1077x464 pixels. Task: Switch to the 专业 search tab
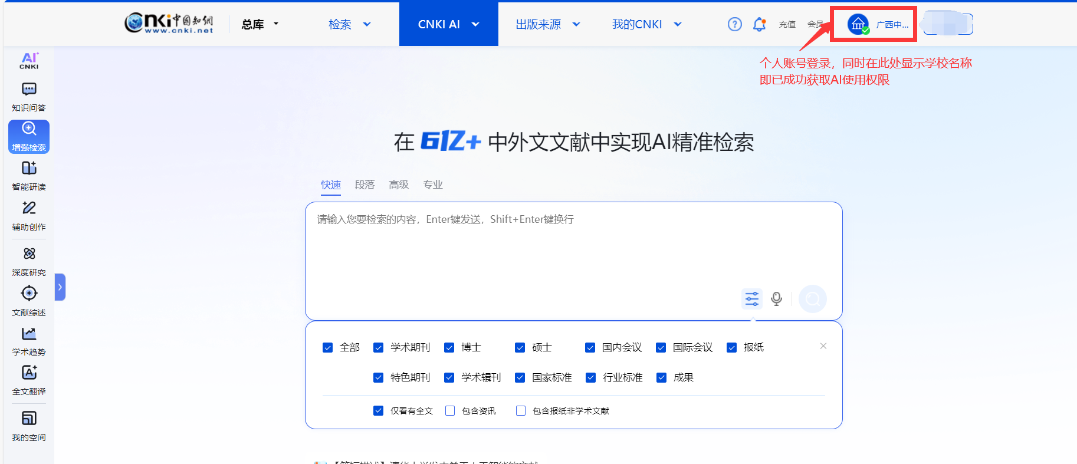[x=433, y=185]
